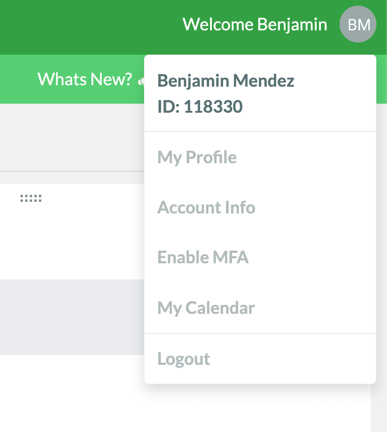
Task: Click the page scrollbar track on right edge
Action: [x=379, y=253]
